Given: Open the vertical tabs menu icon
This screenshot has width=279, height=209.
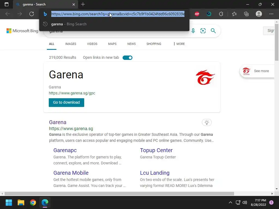Looking at the screenshot, I should [7, 4].
